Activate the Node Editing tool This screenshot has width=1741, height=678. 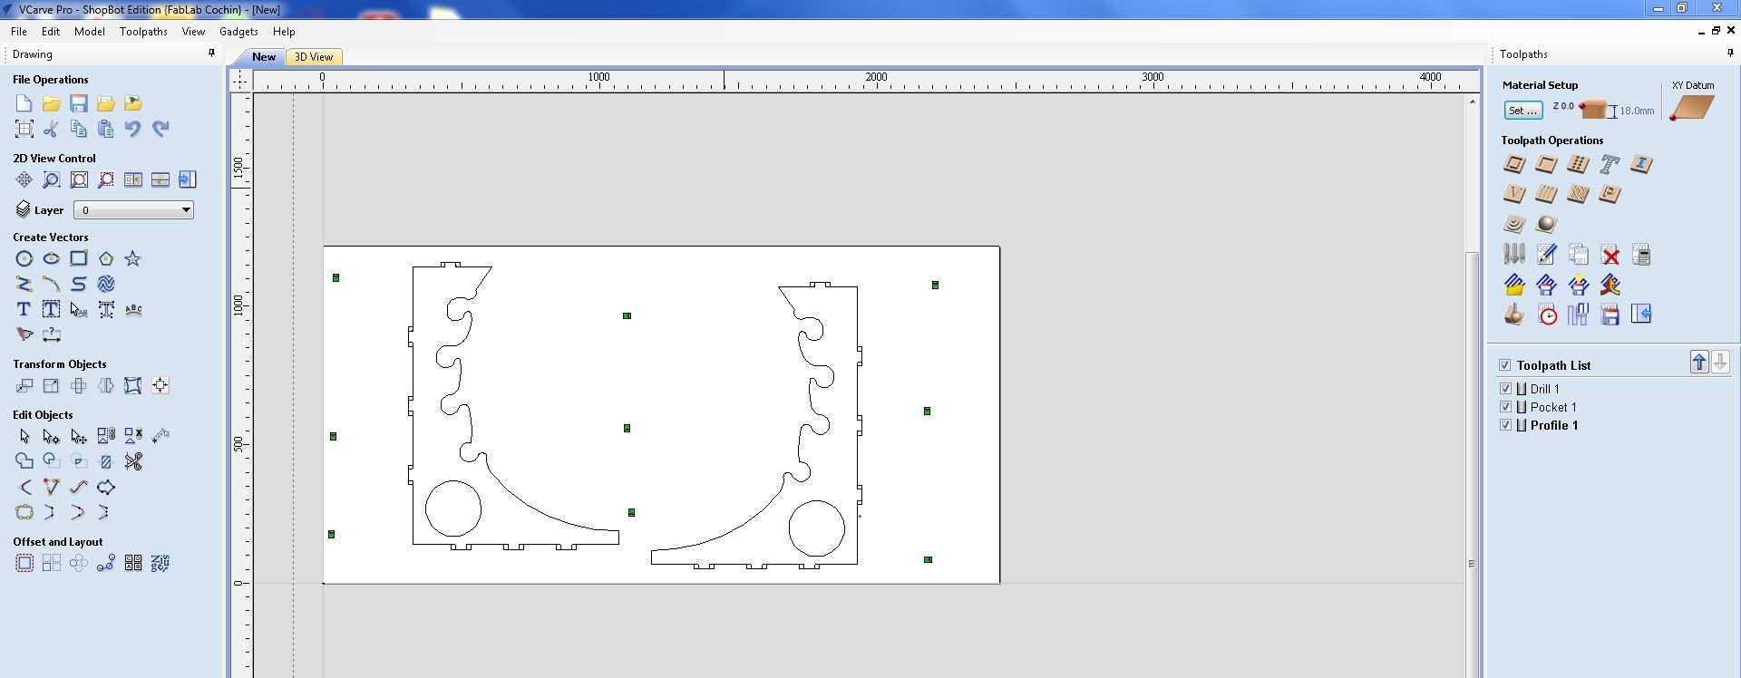point(52,437)
